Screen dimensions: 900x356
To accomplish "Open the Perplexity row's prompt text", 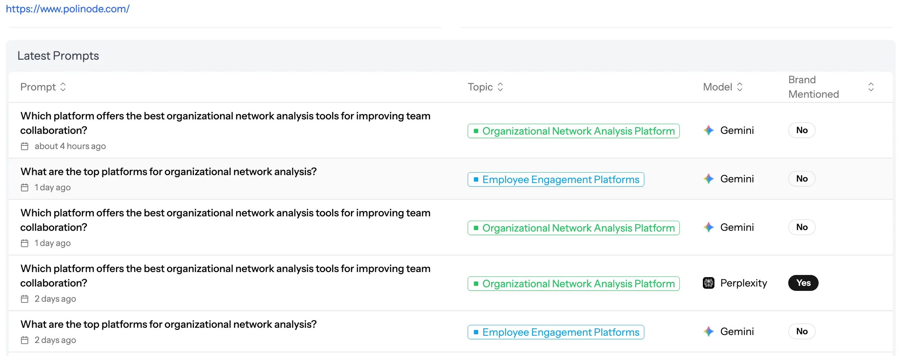I will point(225,276).
